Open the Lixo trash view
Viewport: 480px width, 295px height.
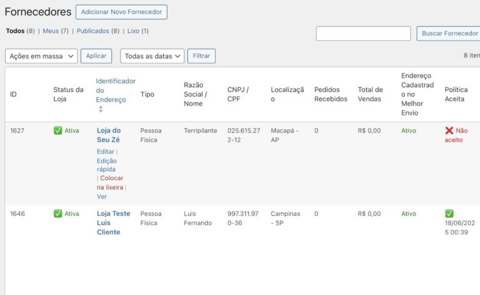[x=133, y=31]
